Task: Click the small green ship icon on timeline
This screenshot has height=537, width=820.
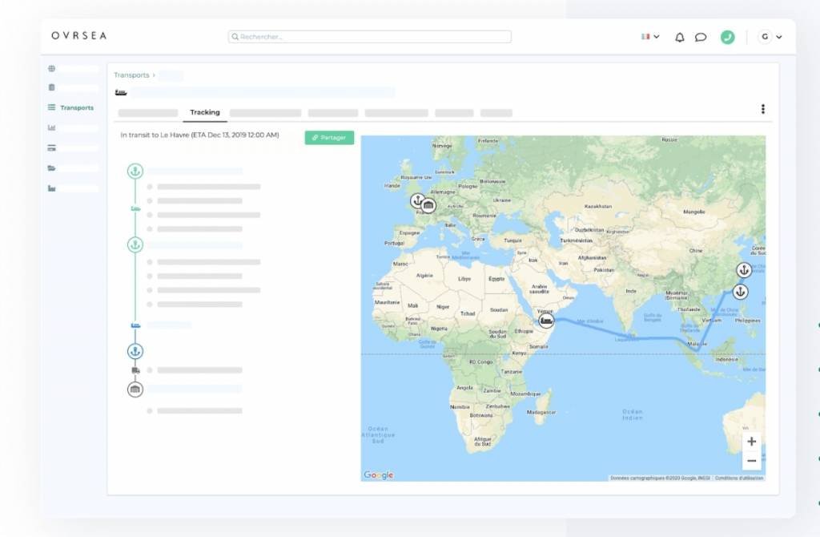Action: click(135, 208)
